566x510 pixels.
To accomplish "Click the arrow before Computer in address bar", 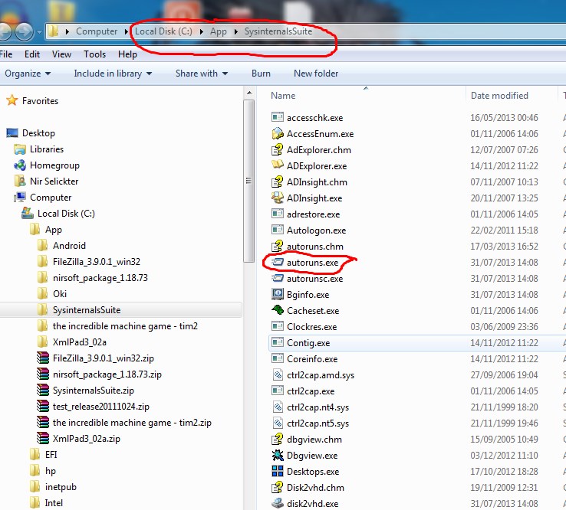I will pos(67,31).
